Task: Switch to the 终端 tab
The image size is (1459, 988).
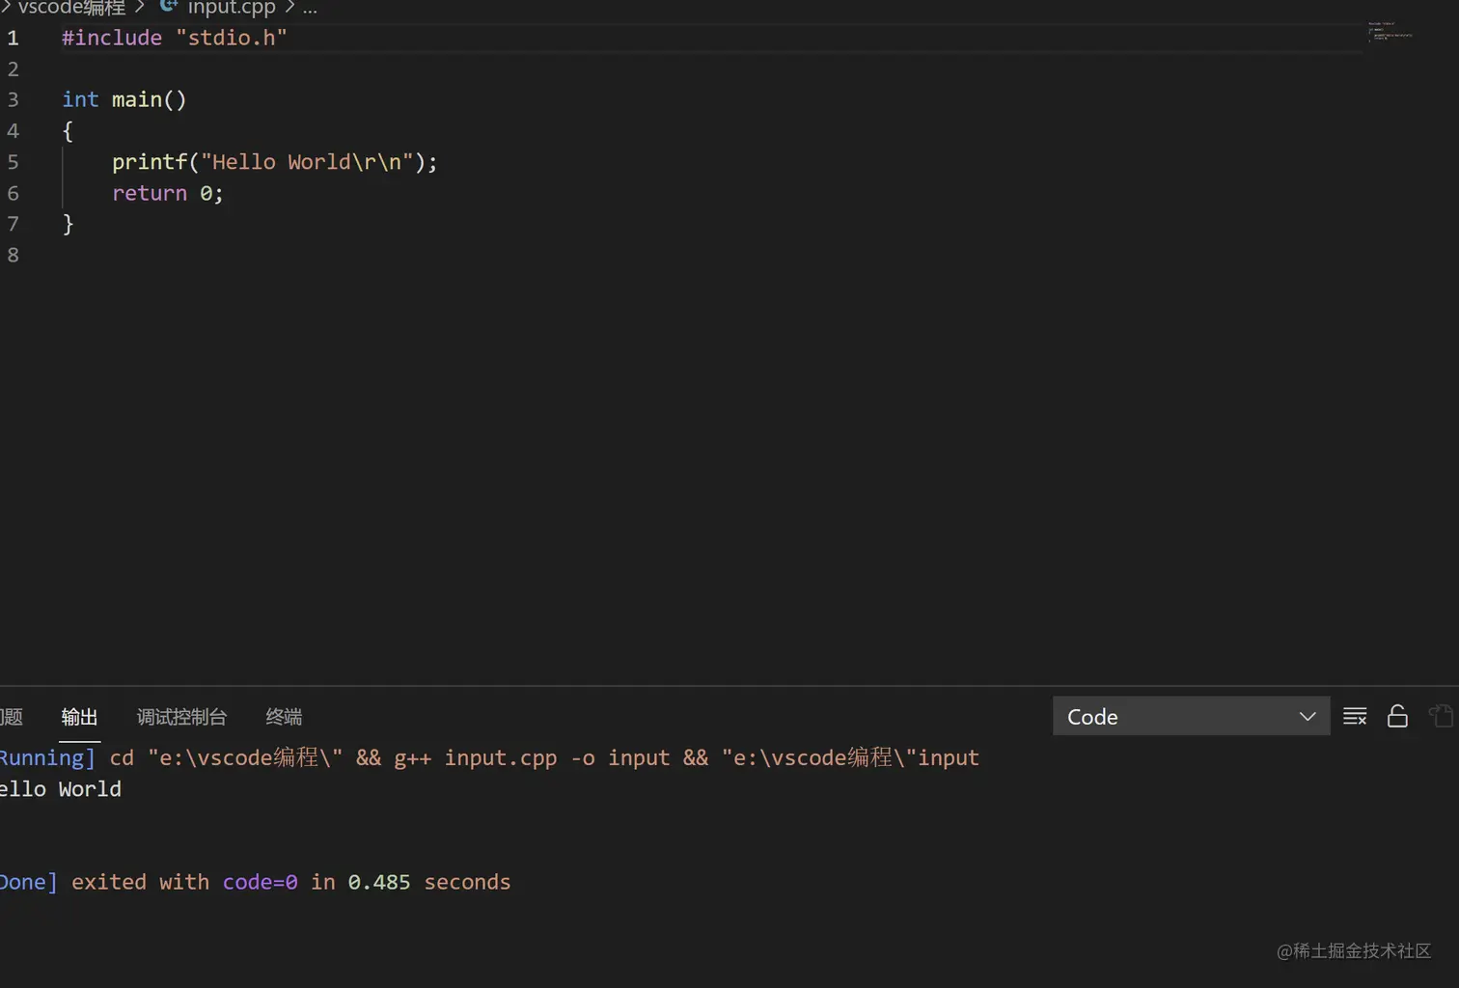Action: [x=284, y=717]
